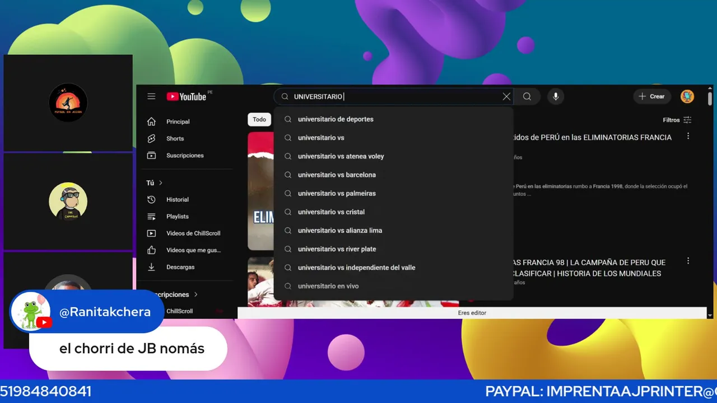Viewport: 717px width, 403px height.
Task: Select suggestion universitario vs alianza lima
Action: [393, 230]
